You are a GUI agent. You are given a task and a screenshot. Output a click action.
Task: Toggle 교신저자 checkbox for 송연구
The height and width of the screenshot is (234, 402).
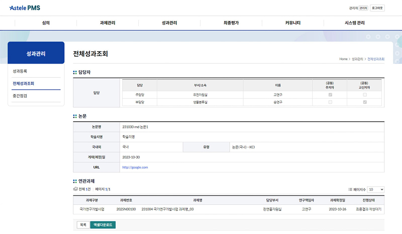click(x=365, y=102)
